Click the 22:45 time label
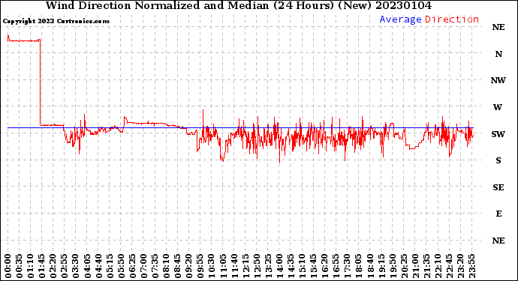 point(449,266)
